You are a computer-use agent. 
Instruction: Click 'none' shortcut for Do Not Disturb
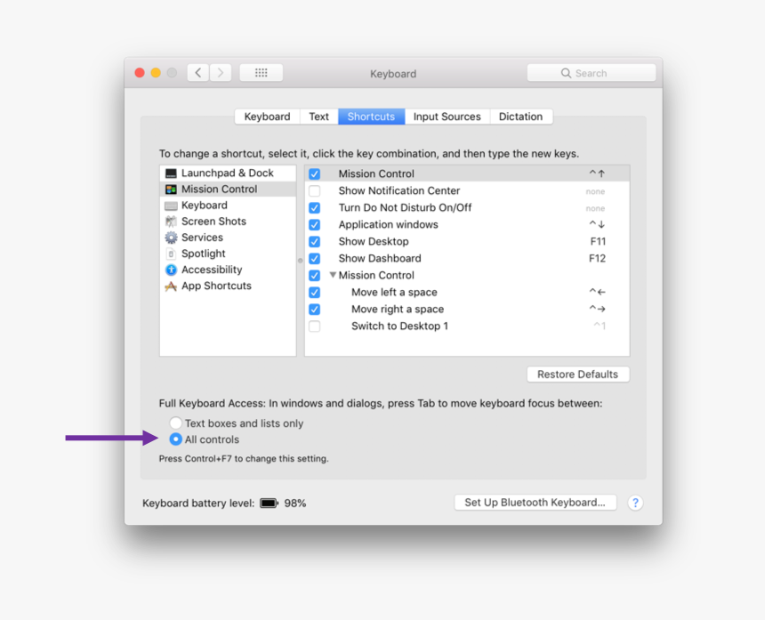point(595,208)
